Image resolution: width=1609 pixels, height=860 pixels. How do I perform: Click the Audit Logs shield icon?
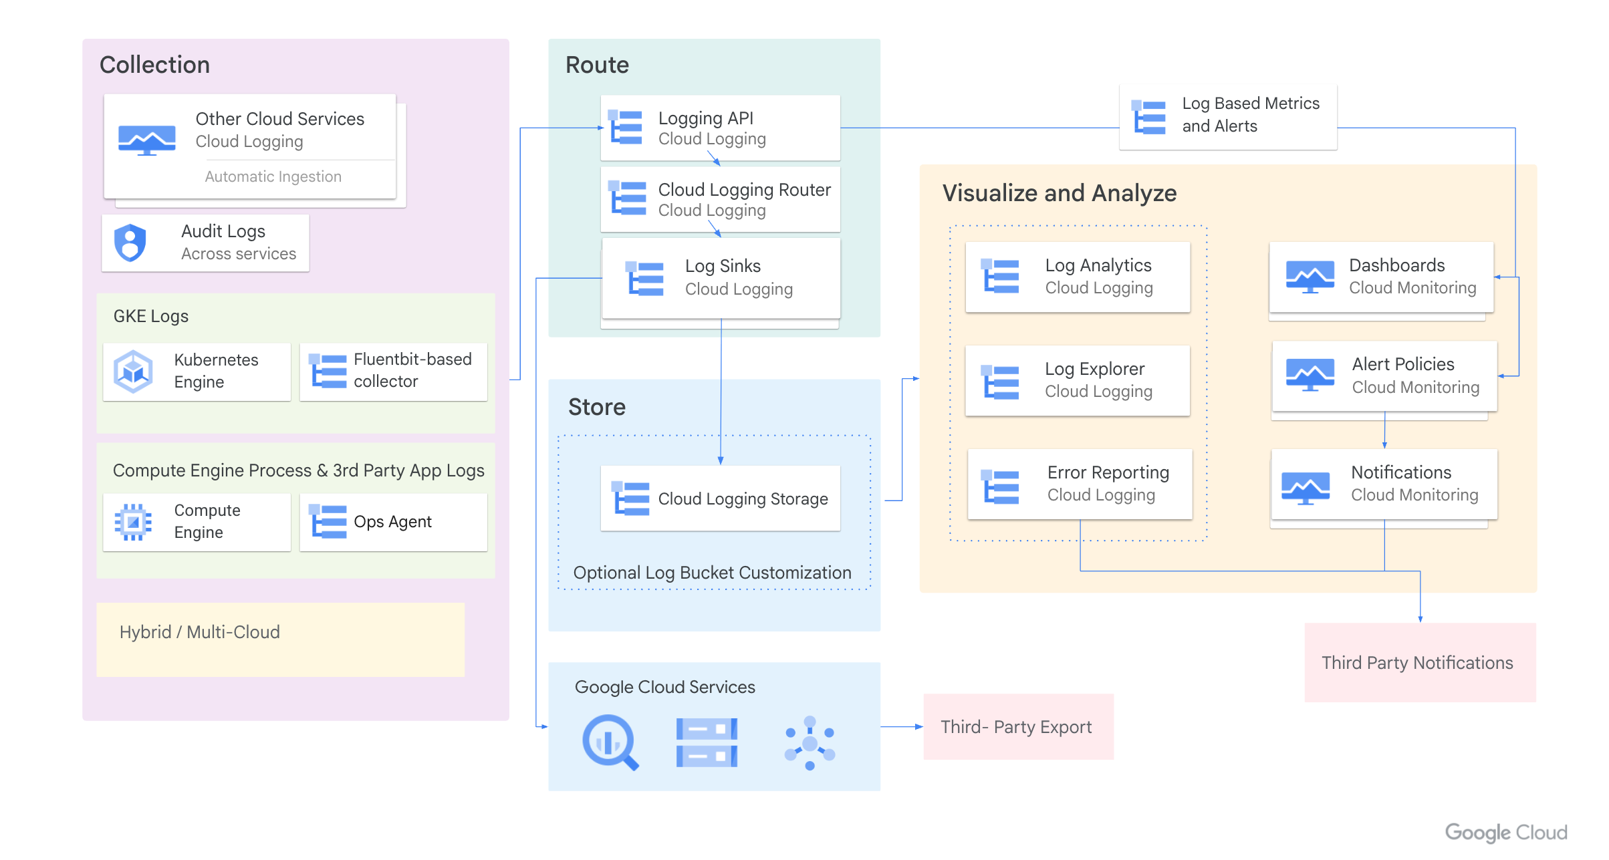click(130, 243)
